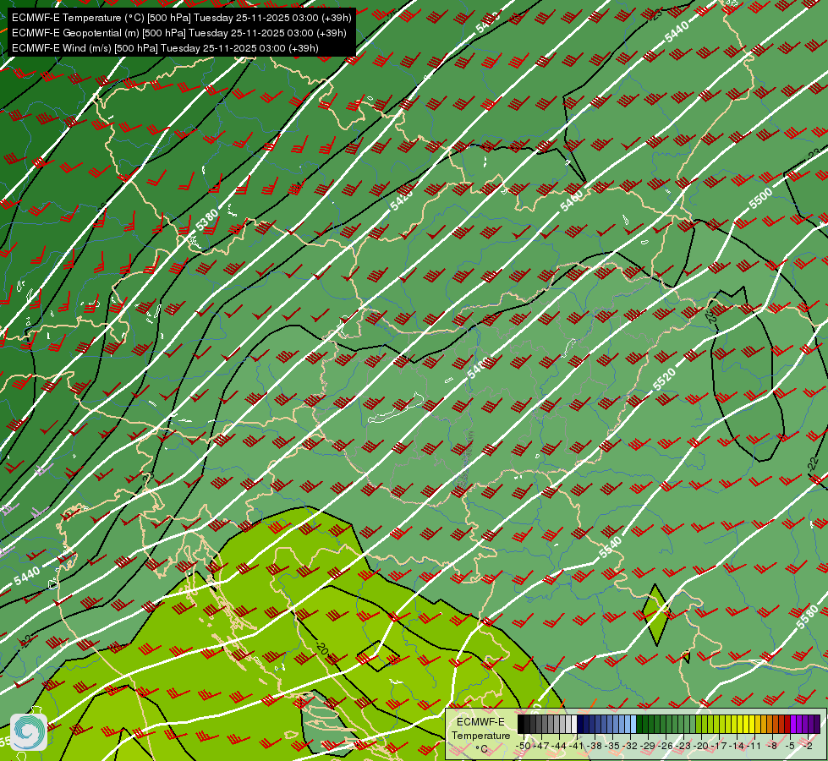The width and height of the screenshot is (828, 761).
Task: Pick the black swatch starting the legend color bar
Action: (x=521, y=724)
